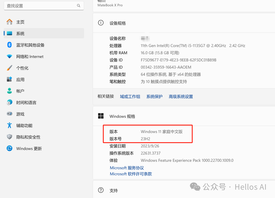Click the Gaming controller icon
Image resolution: width=275 pixels, height=198 pixels.
9,114
